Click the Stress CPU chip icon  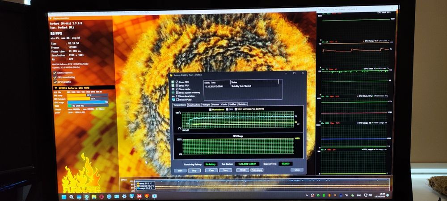(173, 82)
